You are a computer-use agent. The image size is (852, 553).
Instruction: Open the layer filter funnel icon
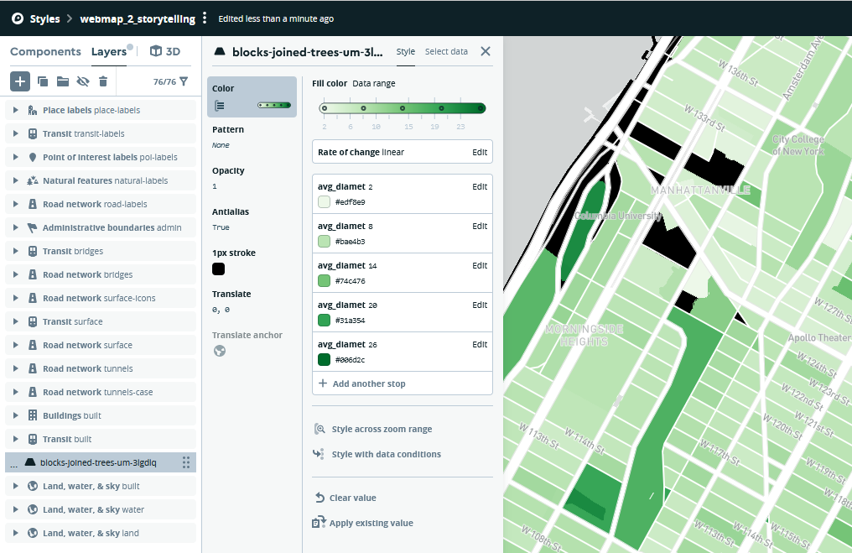[184, 81]
